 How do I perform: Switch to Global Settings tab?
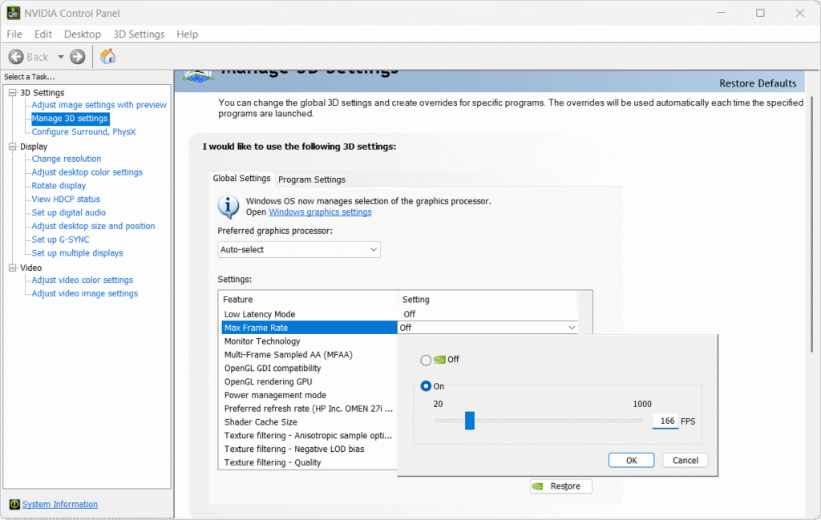point(241,179)
